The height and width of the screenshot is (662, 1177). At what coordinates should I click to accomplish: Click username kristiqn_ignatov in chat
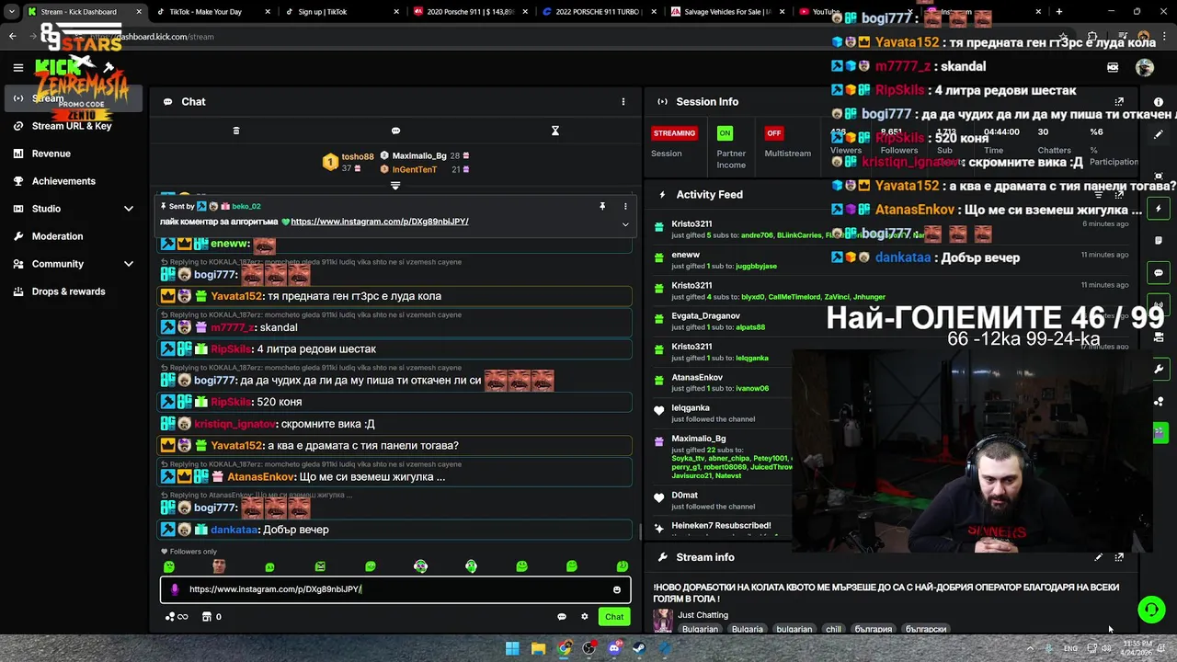pyautogui.click(x=234, y=424)
